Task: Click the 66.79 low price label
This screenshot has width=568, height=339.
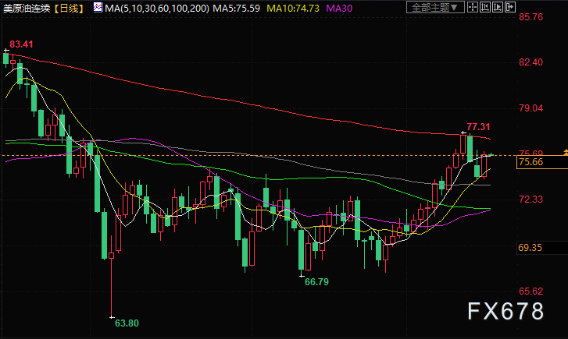Action: pyautogui.click(x=316, y=282)
